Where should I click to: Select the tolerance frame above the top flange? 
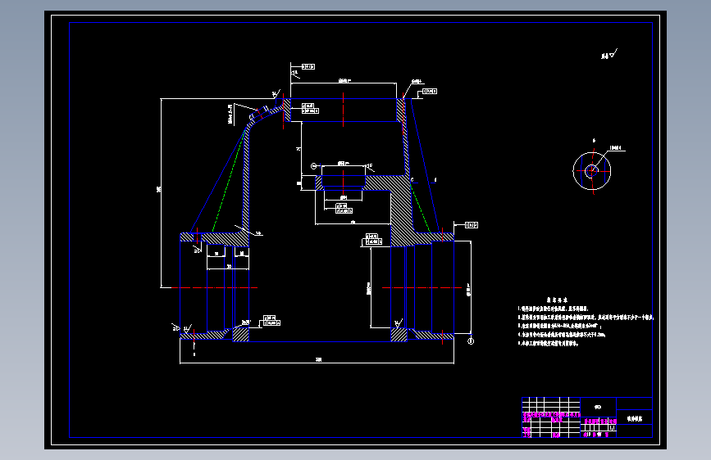(308, 66)
